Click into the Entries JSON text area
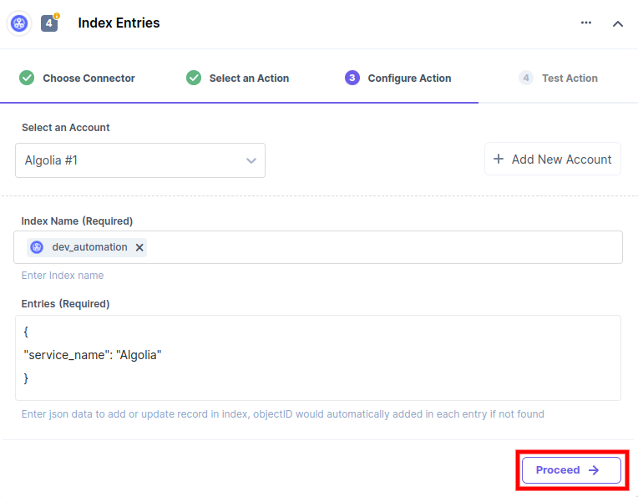Viewport: 638px width, 497px height. click(318, 358)
